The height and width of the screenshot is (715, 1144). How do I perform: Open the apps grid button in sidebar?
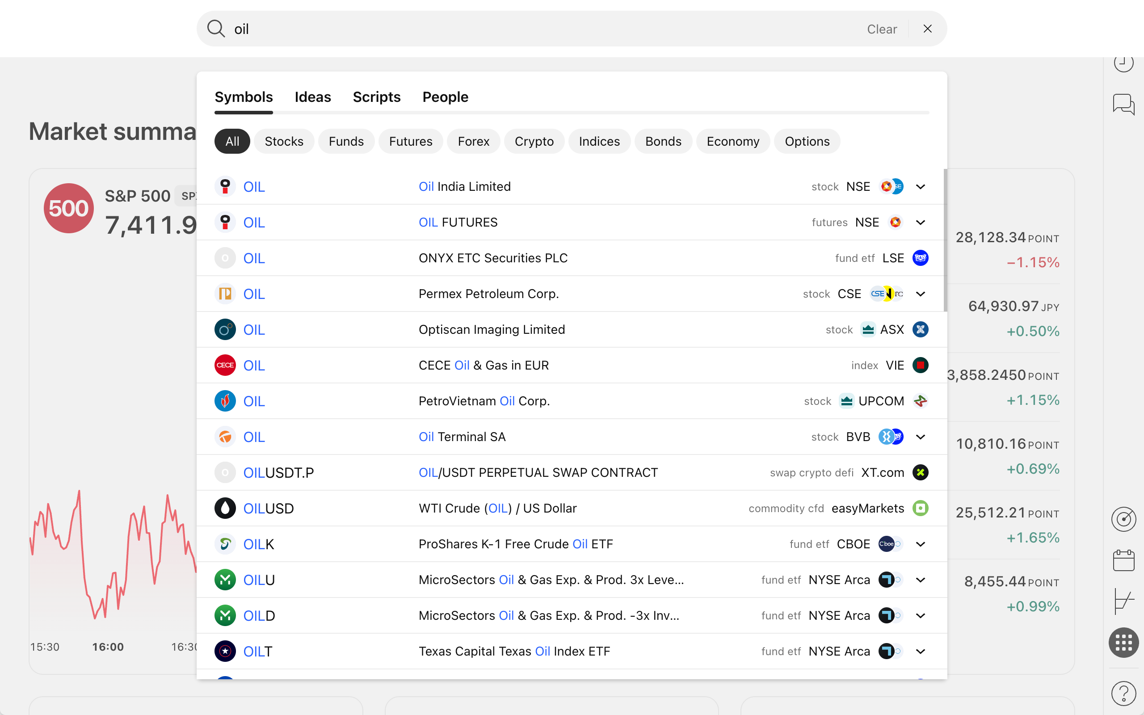point(1123,643)
